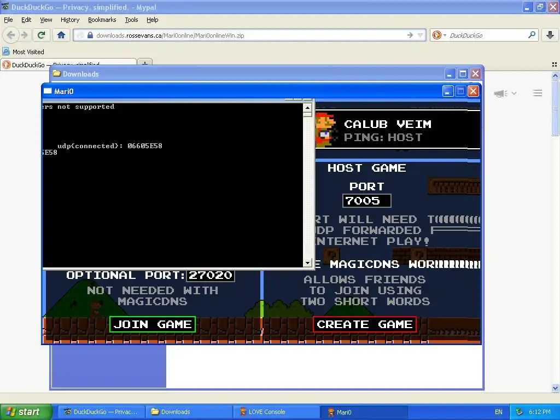Minimize the Mari0 window
The image size is (560, 420).
click(448, 91)
